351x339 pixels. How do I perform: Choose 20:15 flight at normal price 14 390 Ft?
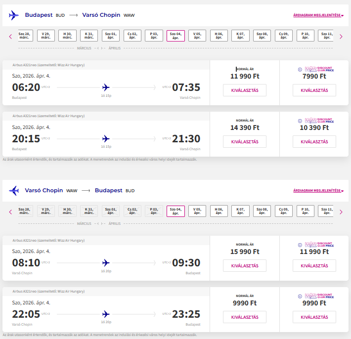tap(245, 141)
